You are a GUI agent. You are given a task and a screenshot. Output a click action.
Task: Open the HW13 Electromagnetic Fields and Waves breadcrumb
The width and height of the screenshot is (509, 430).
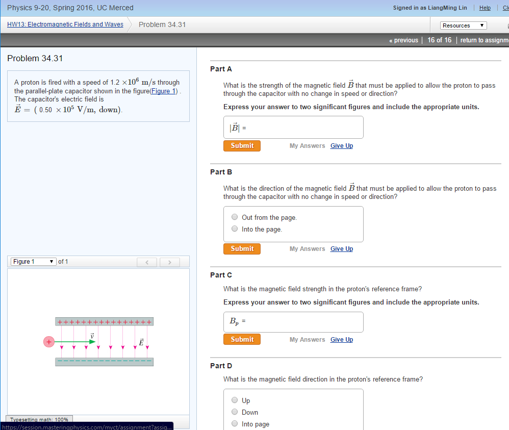(65, 24)
